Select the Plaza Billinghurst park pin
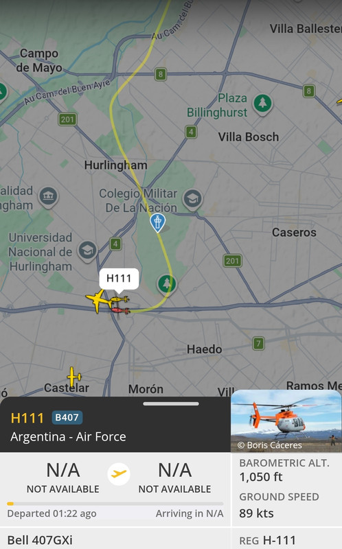The height and width of the screenshot is (549, 342). (x=263, y=104)
